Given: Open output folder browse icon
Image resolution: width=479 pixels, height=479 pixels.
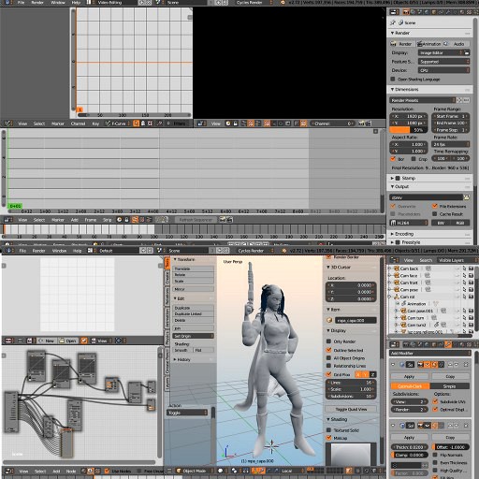Looking at the screenshot, I should click(x=467, y=197).
